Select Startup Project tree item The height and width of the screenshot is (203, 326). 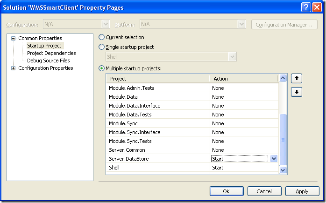pos(44,46)
